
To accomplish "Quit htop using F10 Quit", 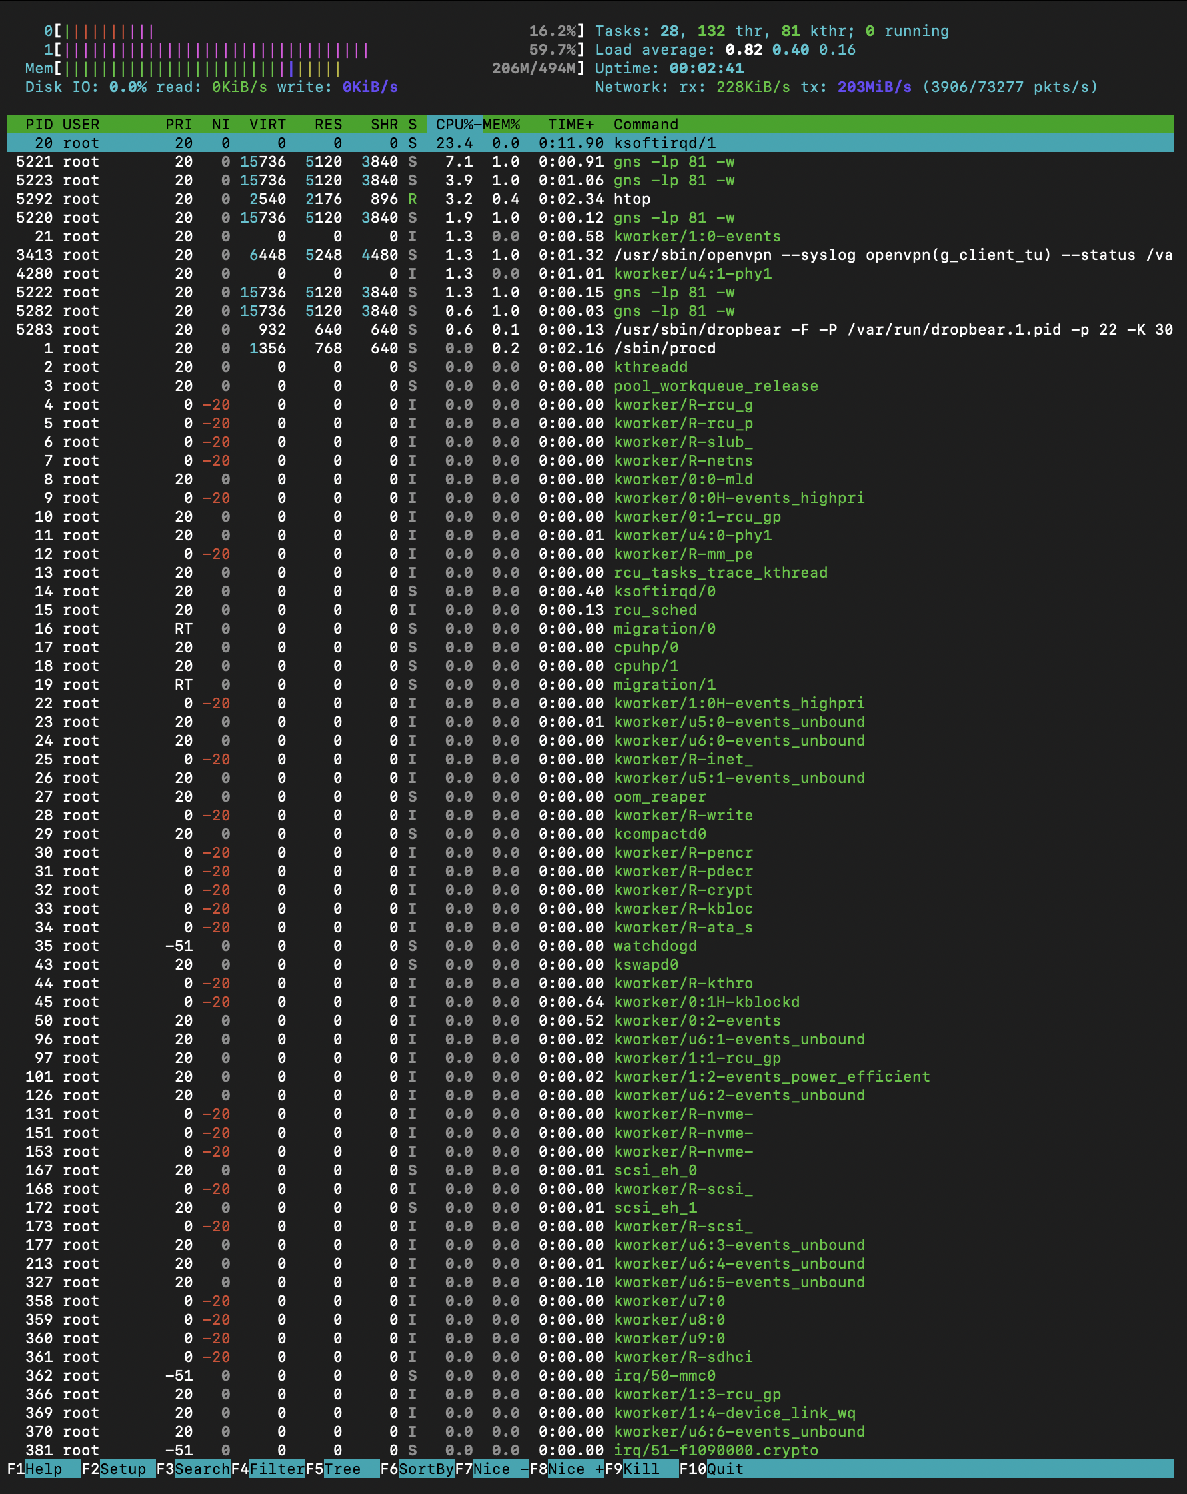I will click(x=724, y=1469).
